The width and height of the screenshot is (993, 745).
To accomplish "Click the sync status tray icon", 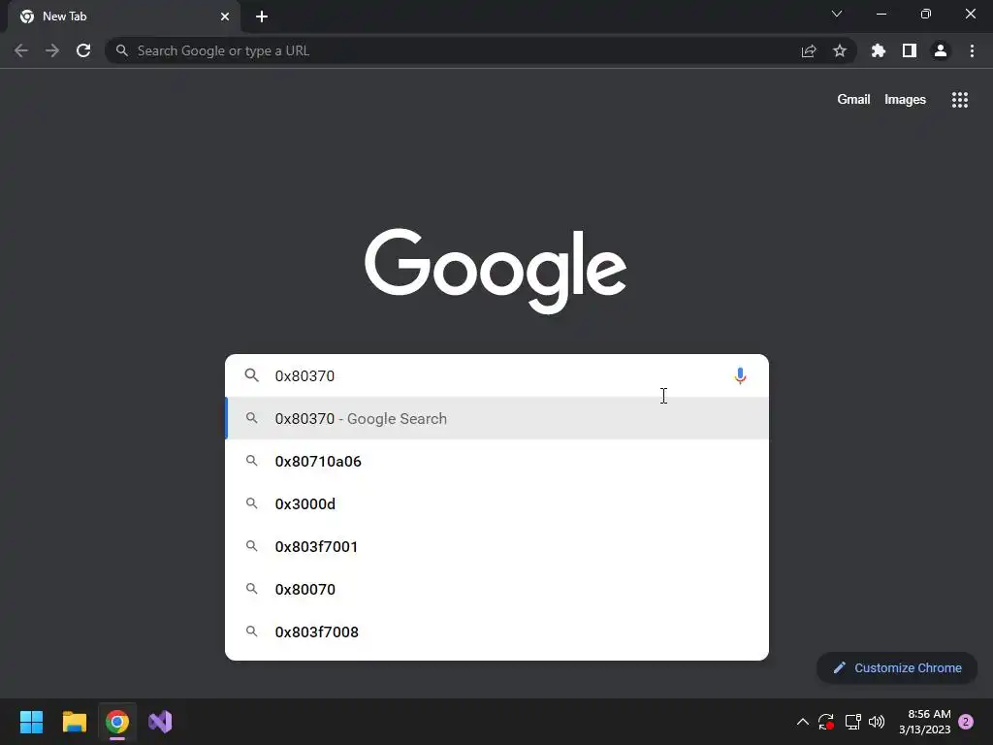I will pos(826,722).
